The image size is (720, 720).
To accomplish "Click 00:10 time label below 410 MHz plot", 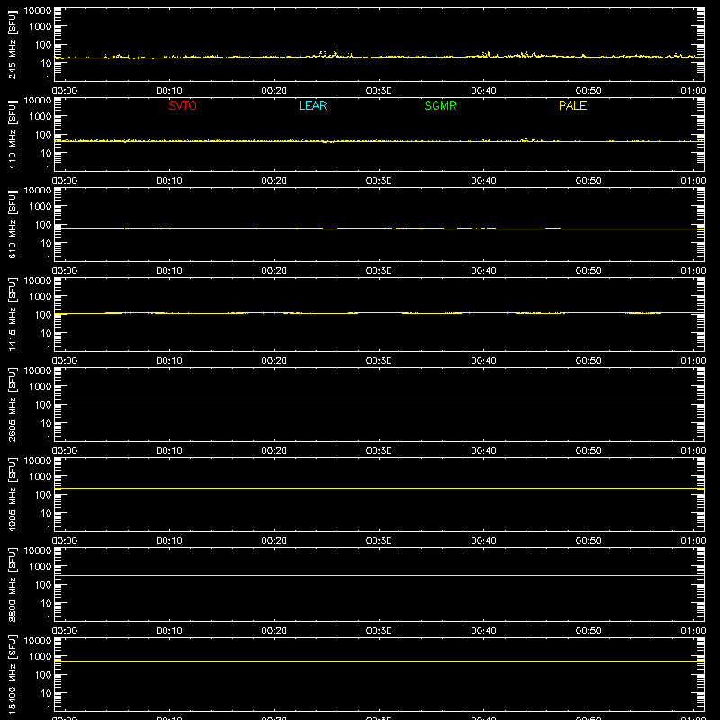I will coord(169,181).
